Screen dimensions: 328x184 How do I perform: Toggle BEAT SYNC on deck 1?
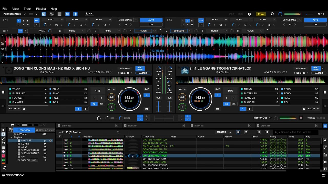[x=140, y=68]
